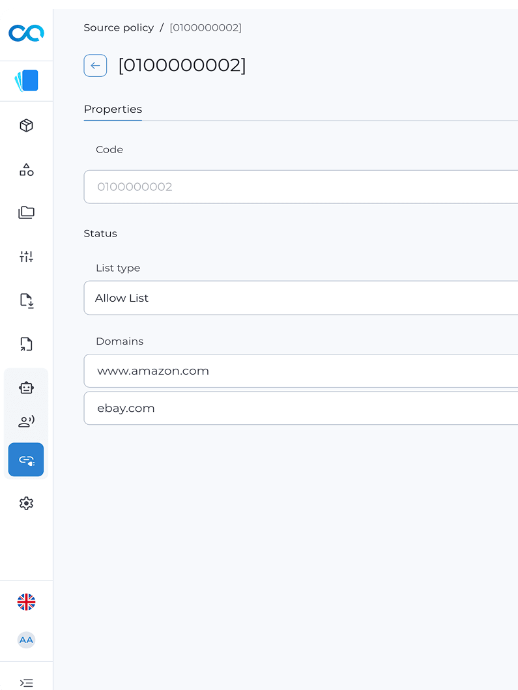Select the Properties tab
Image resolution: width=518 pixels, height=690 pixels.
coord(113,109)
